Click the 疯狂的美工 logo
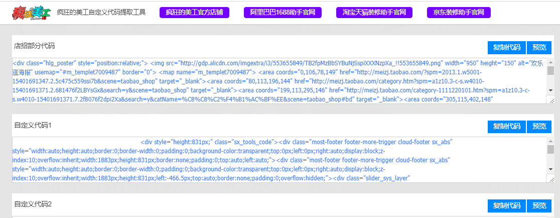 31,13
